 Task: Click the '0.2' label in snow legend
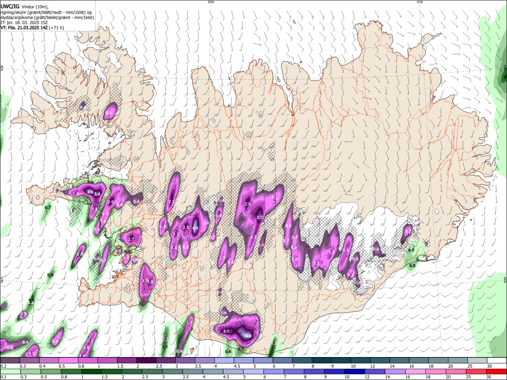click(x=3, y=366)
